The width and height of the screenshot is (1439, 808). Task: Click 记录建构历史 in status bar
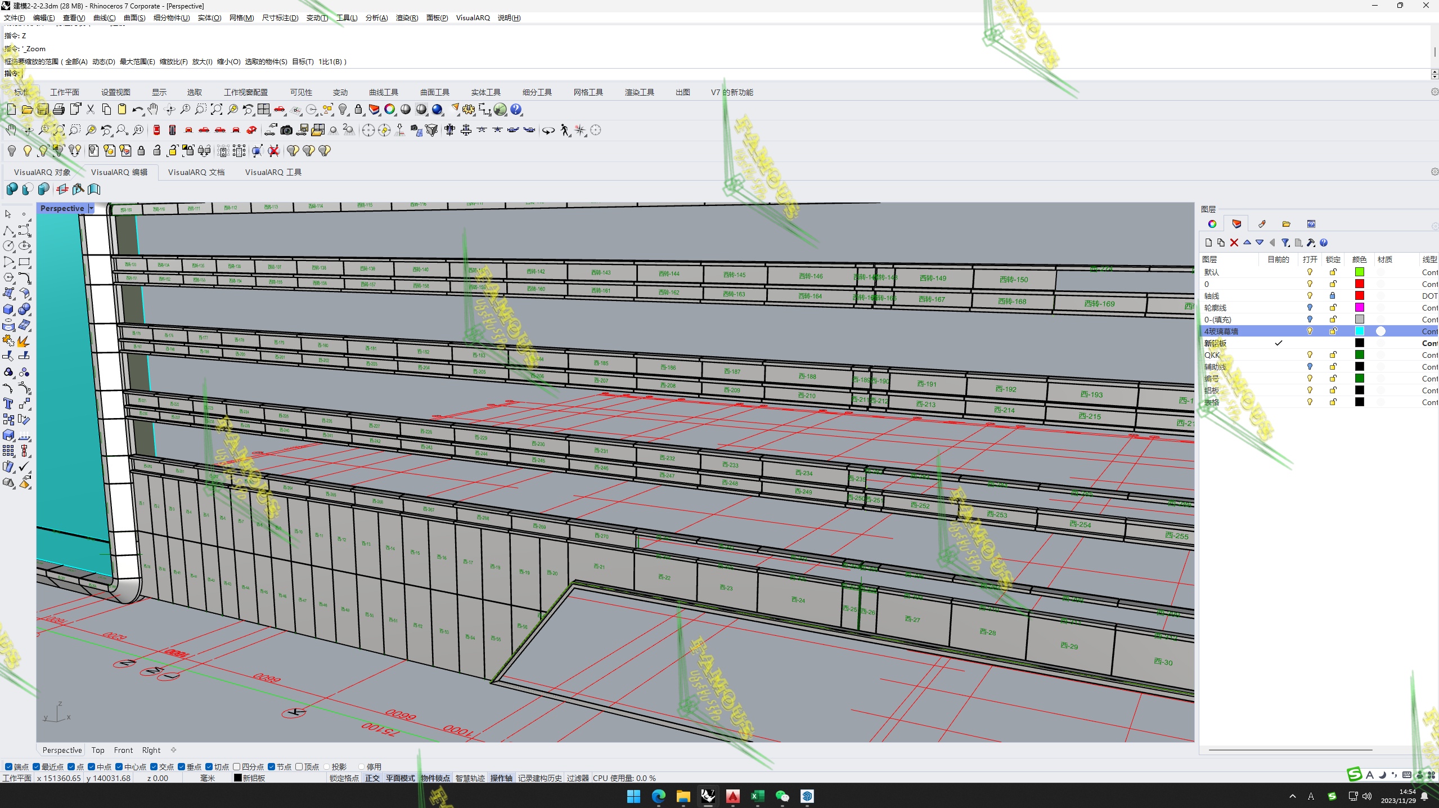click(x=539, y=778)
